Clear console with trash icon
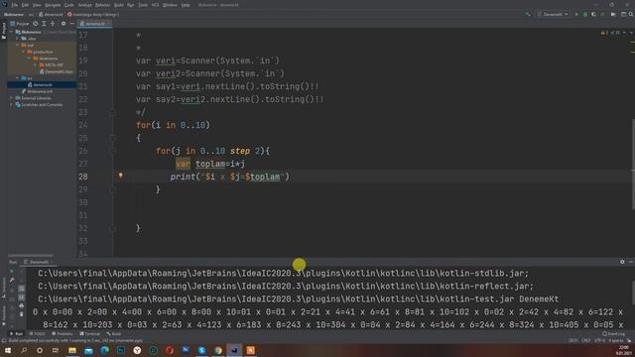This screenshot has width=635, height=357. [22, 314]
